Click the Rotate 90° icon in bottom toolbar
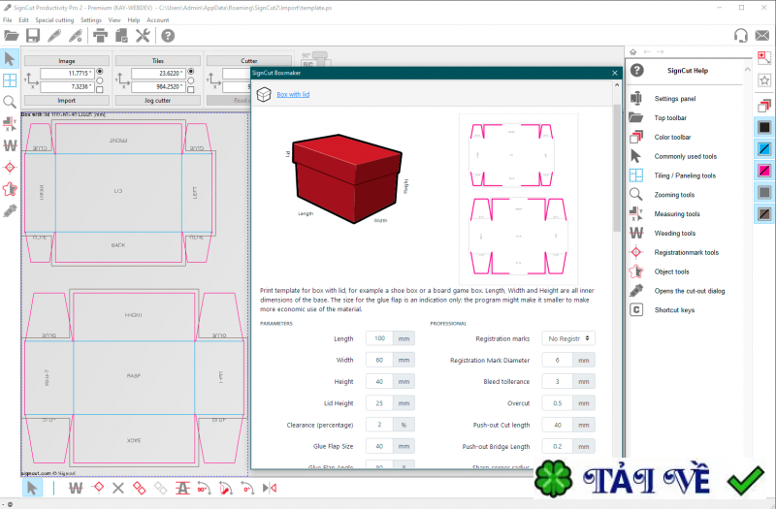The image size is (776, 509). click(x=203, y=488)
